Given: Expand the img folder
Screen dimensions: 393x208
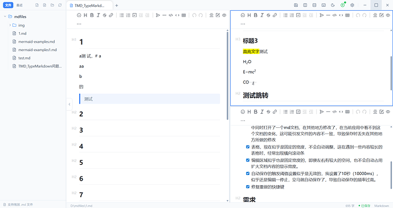Looking at the screenshot, I should (x=10, y=25).
